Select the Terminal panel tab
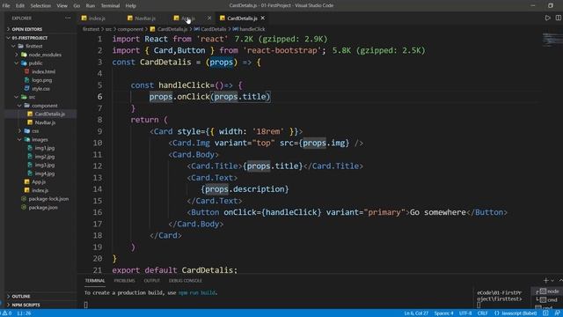Screen dimensions: 563x317 [x=95, y=281]
